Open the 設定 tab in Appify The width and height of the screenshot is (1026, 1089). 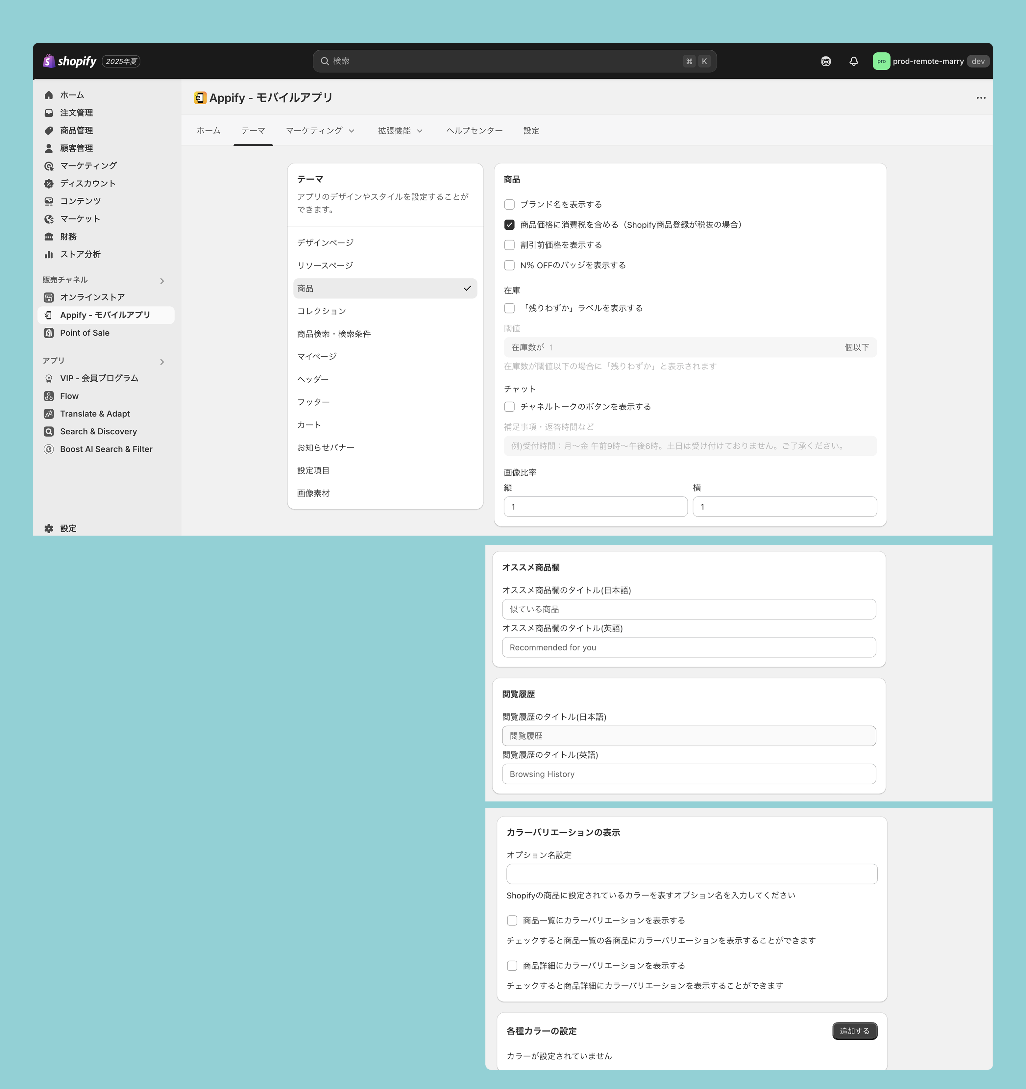tap(531, 131)
